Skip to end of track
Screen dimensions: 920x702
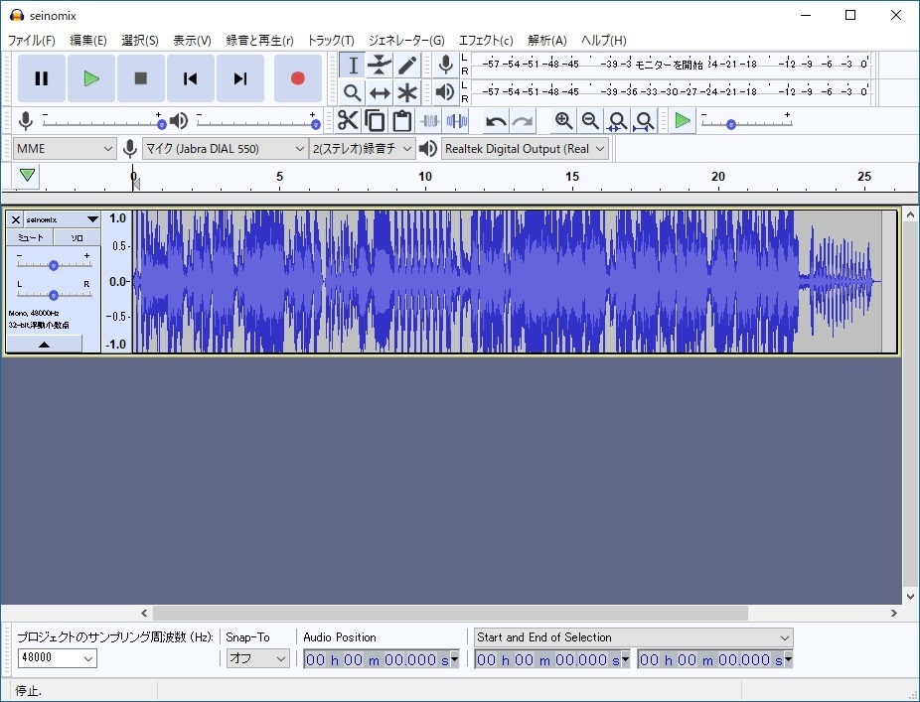click(240, 78)
